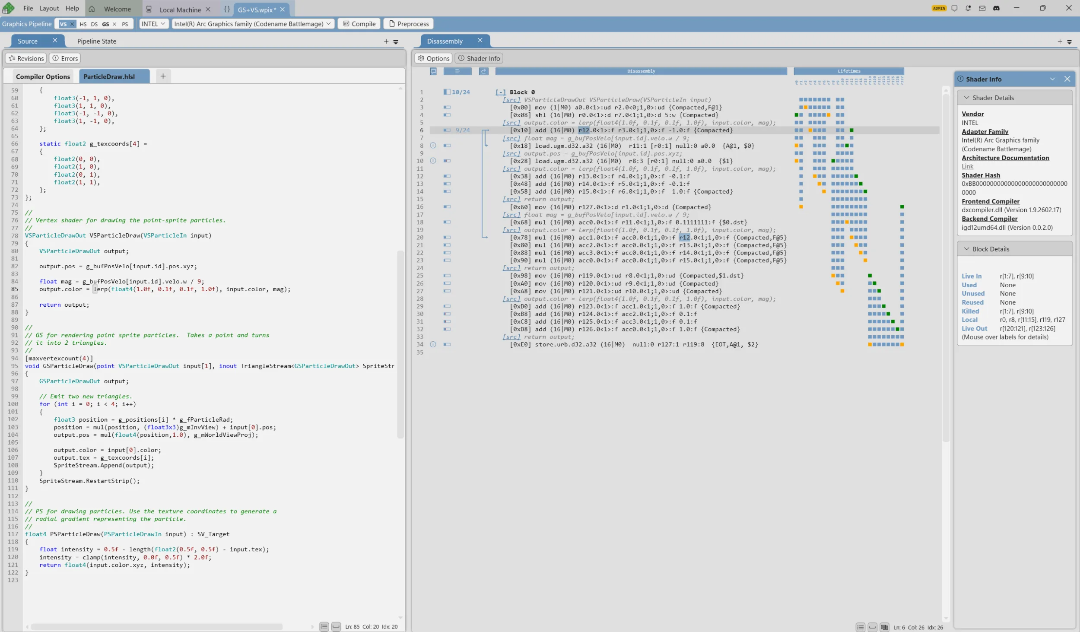This screenshot has height=632, width=1080.
Task: Open the File menu
Action: [28, 8]
